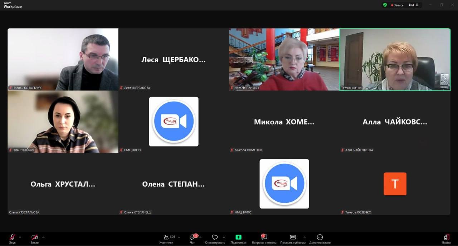Expand the arrow beside the Участники count
Viewport: 458px width, 246px height.
point(179,237)
